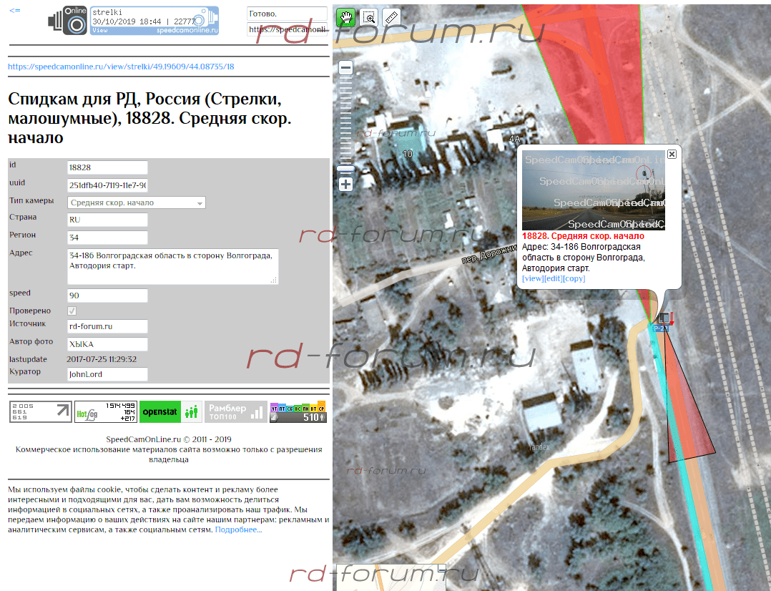Open the SpeedCamOnline camera logo
The image size is (771, 591).
pos(68,20)
